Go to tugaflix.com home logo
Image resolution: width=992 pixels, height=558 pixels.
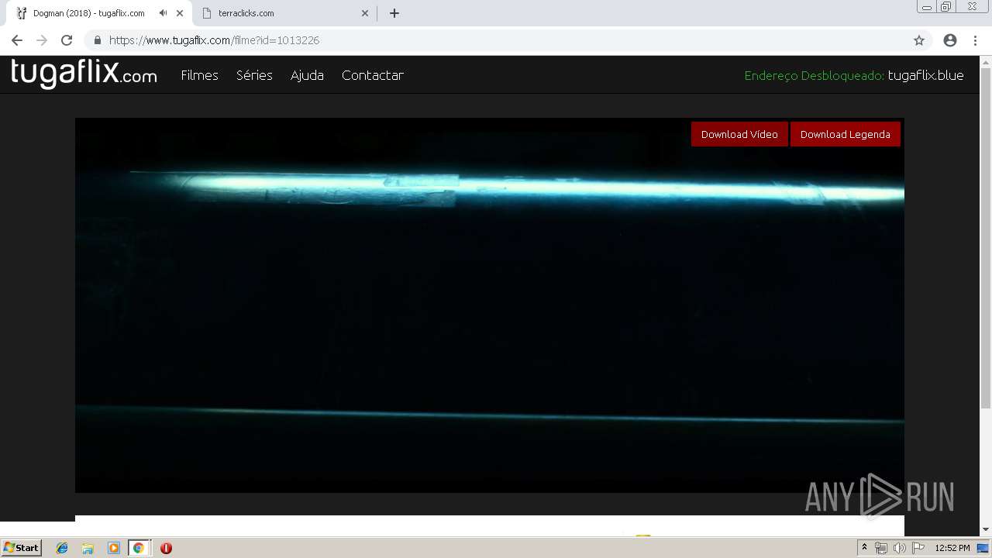point(84,74)
